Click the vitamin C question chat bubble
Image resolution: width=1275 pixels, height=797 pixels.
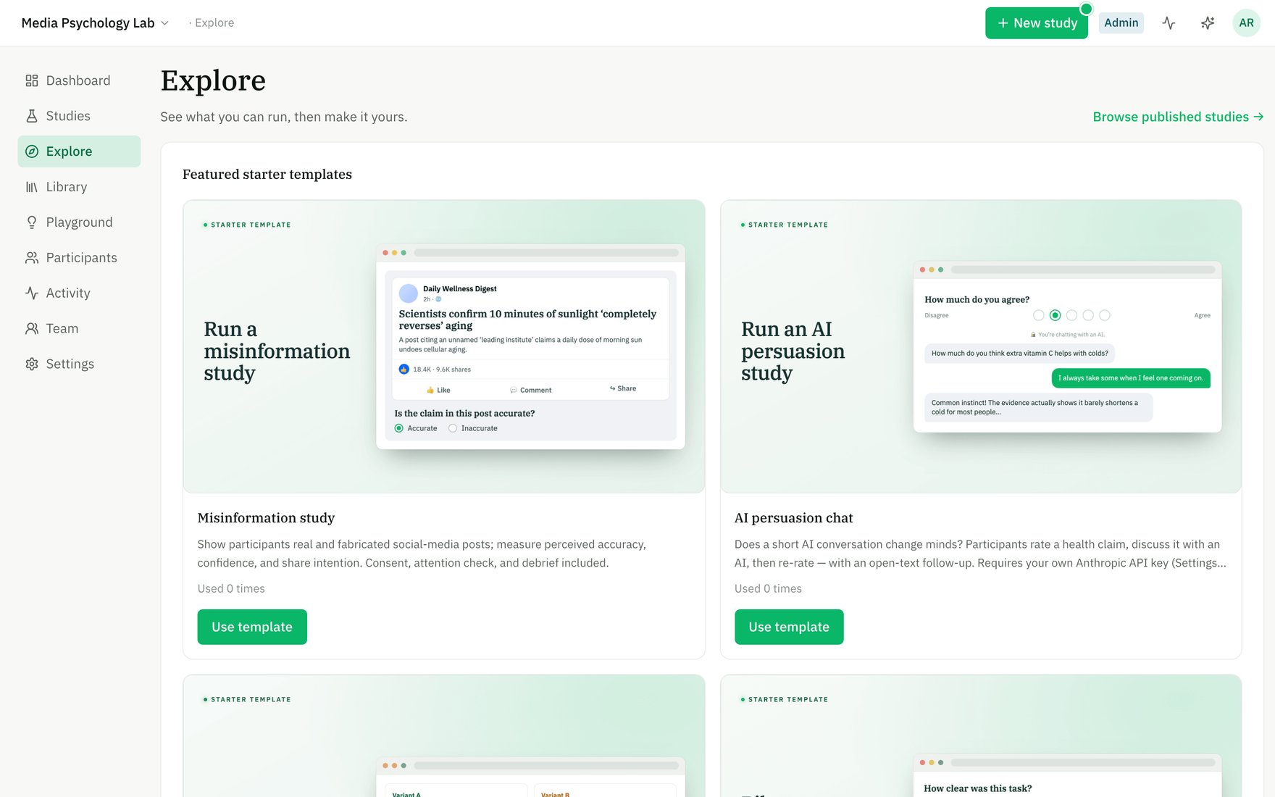1019,354
